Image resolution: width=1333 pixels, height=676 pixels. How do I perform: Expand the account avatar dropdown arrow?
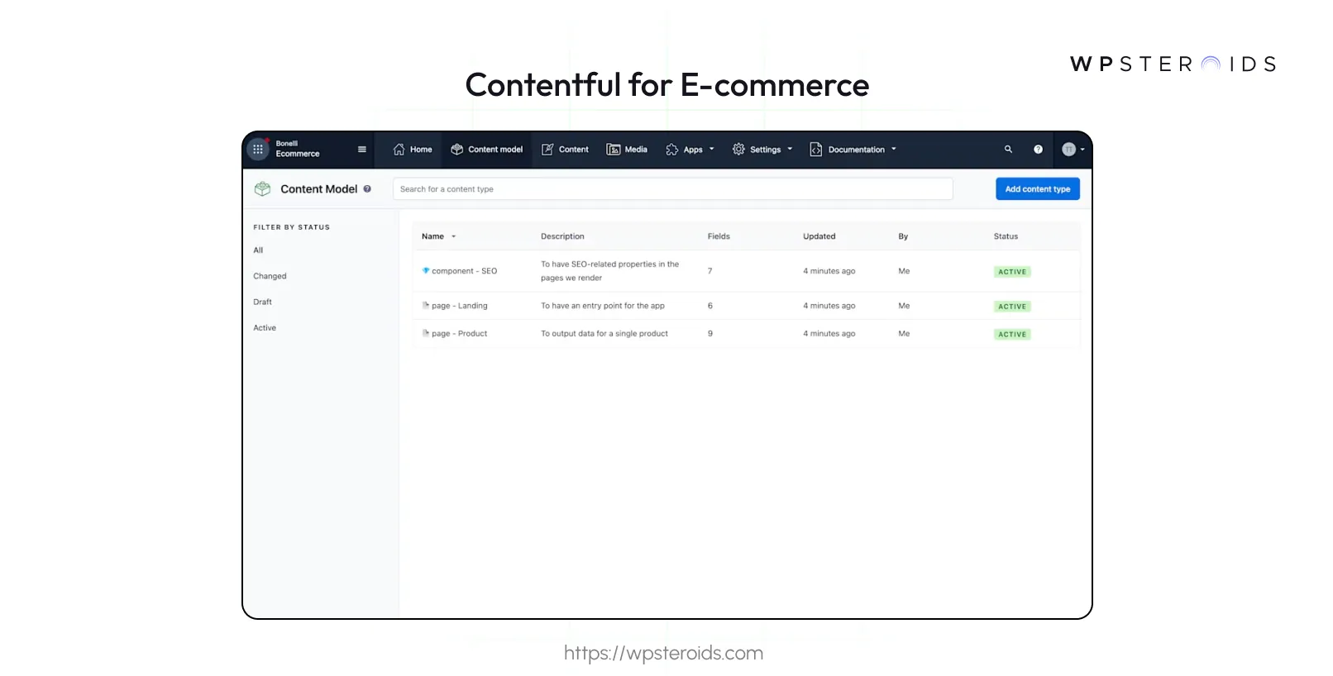point(1082,150)
